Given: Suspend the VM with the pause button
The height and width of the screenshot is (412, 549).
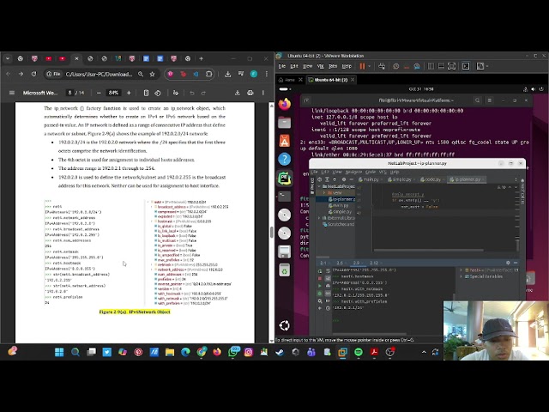Looking at the screenshot, I should pos(362,66).
